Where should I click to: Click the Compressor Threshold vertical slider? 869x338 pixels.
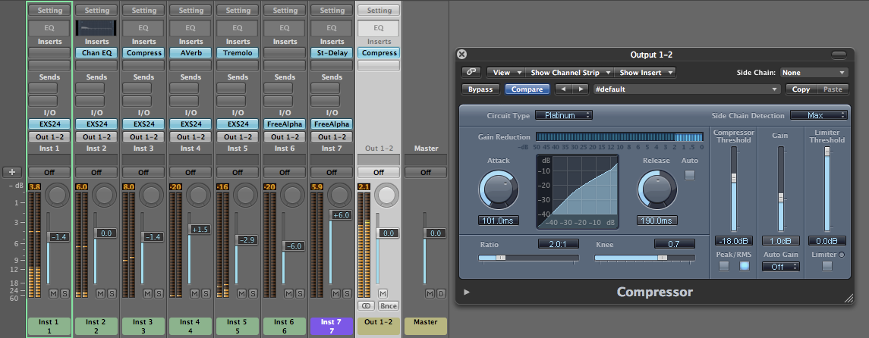point(734,189)
